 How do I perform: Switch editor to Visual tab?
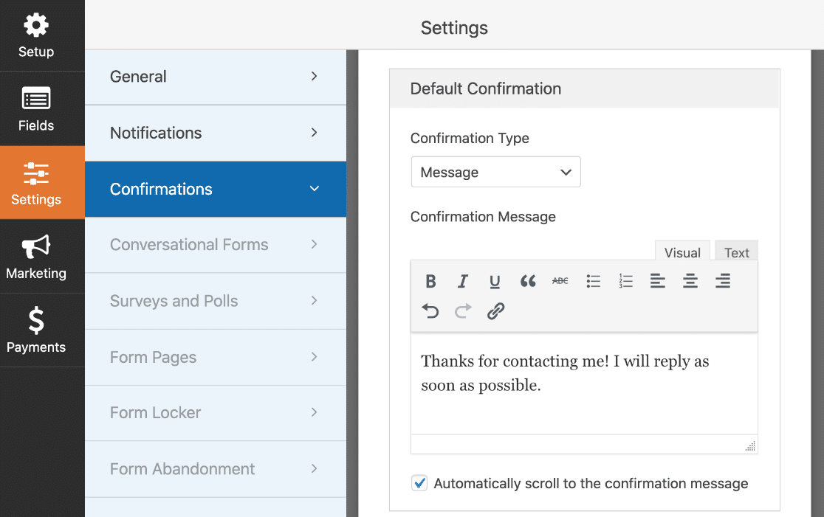pos(682,252)
